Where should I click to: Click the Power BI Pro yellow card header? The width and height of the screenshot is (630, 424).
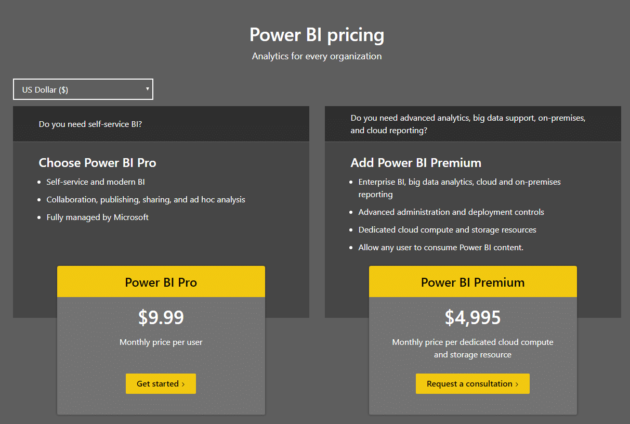click(x=161, y=282)
